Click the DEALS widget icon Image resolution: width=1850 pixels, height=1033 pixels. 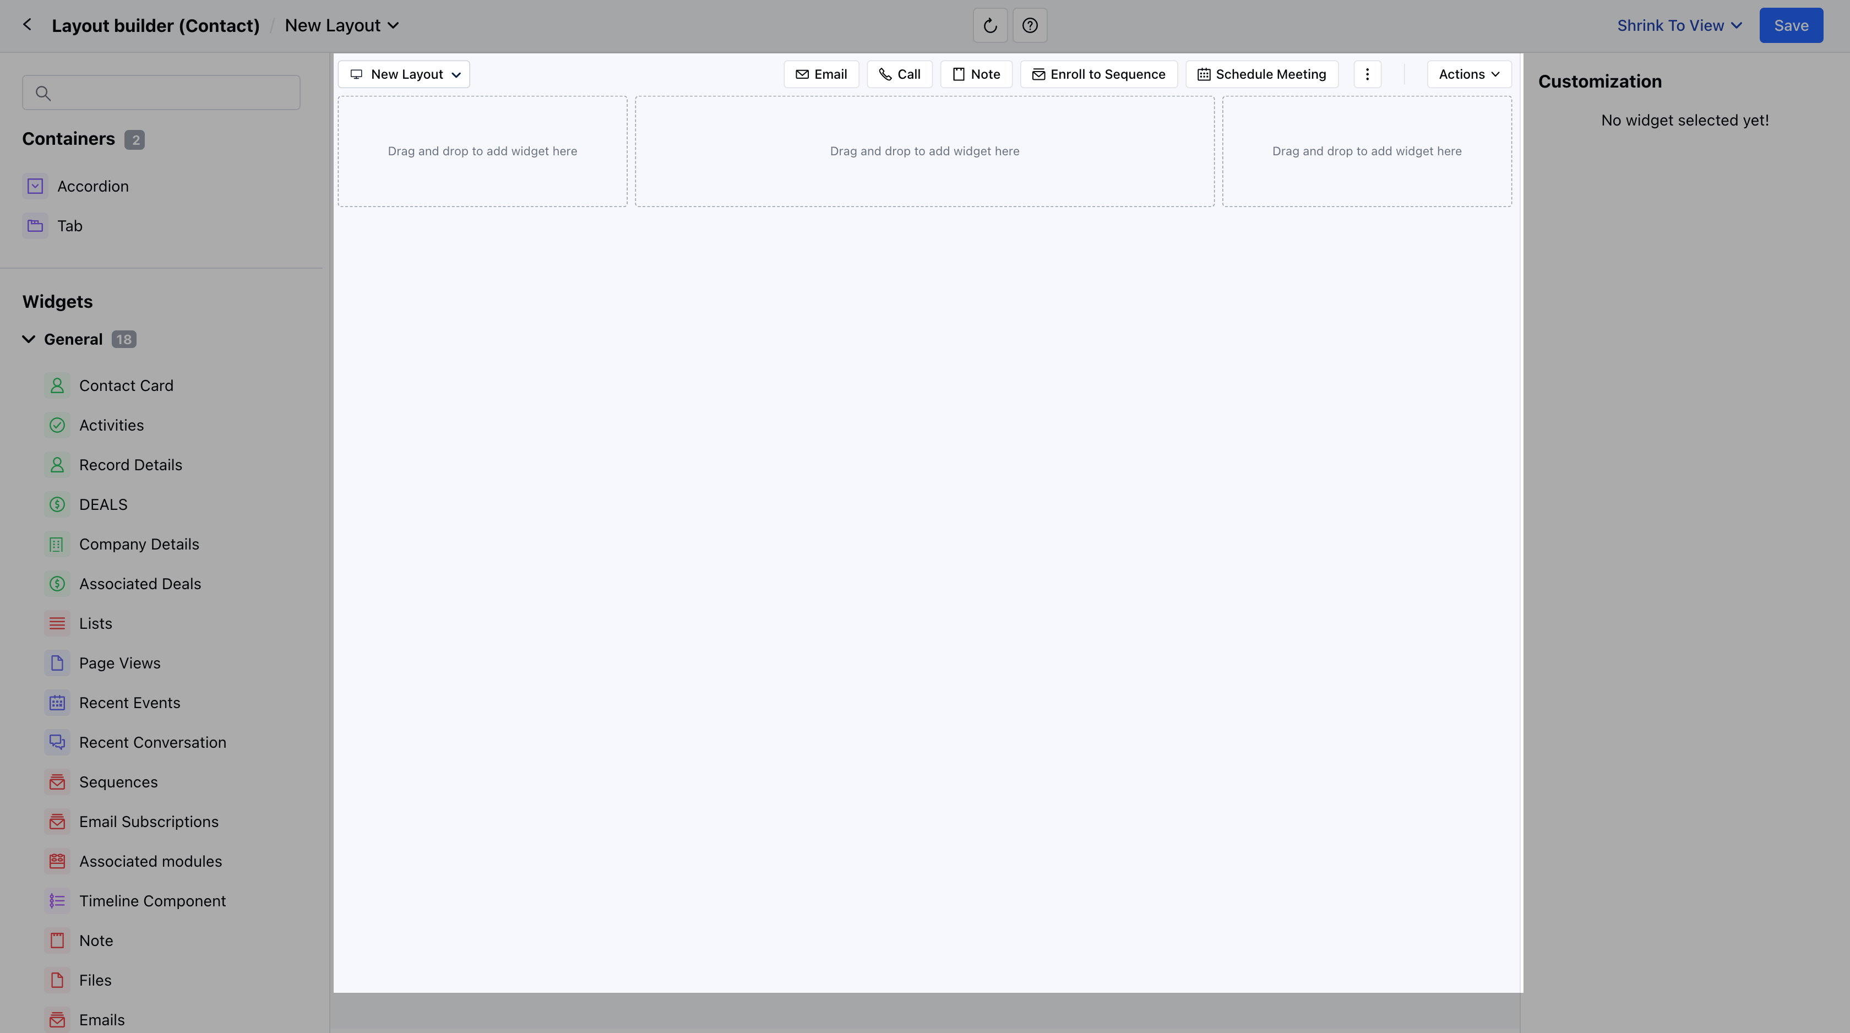pyautogui.click(x=57, y=504)
